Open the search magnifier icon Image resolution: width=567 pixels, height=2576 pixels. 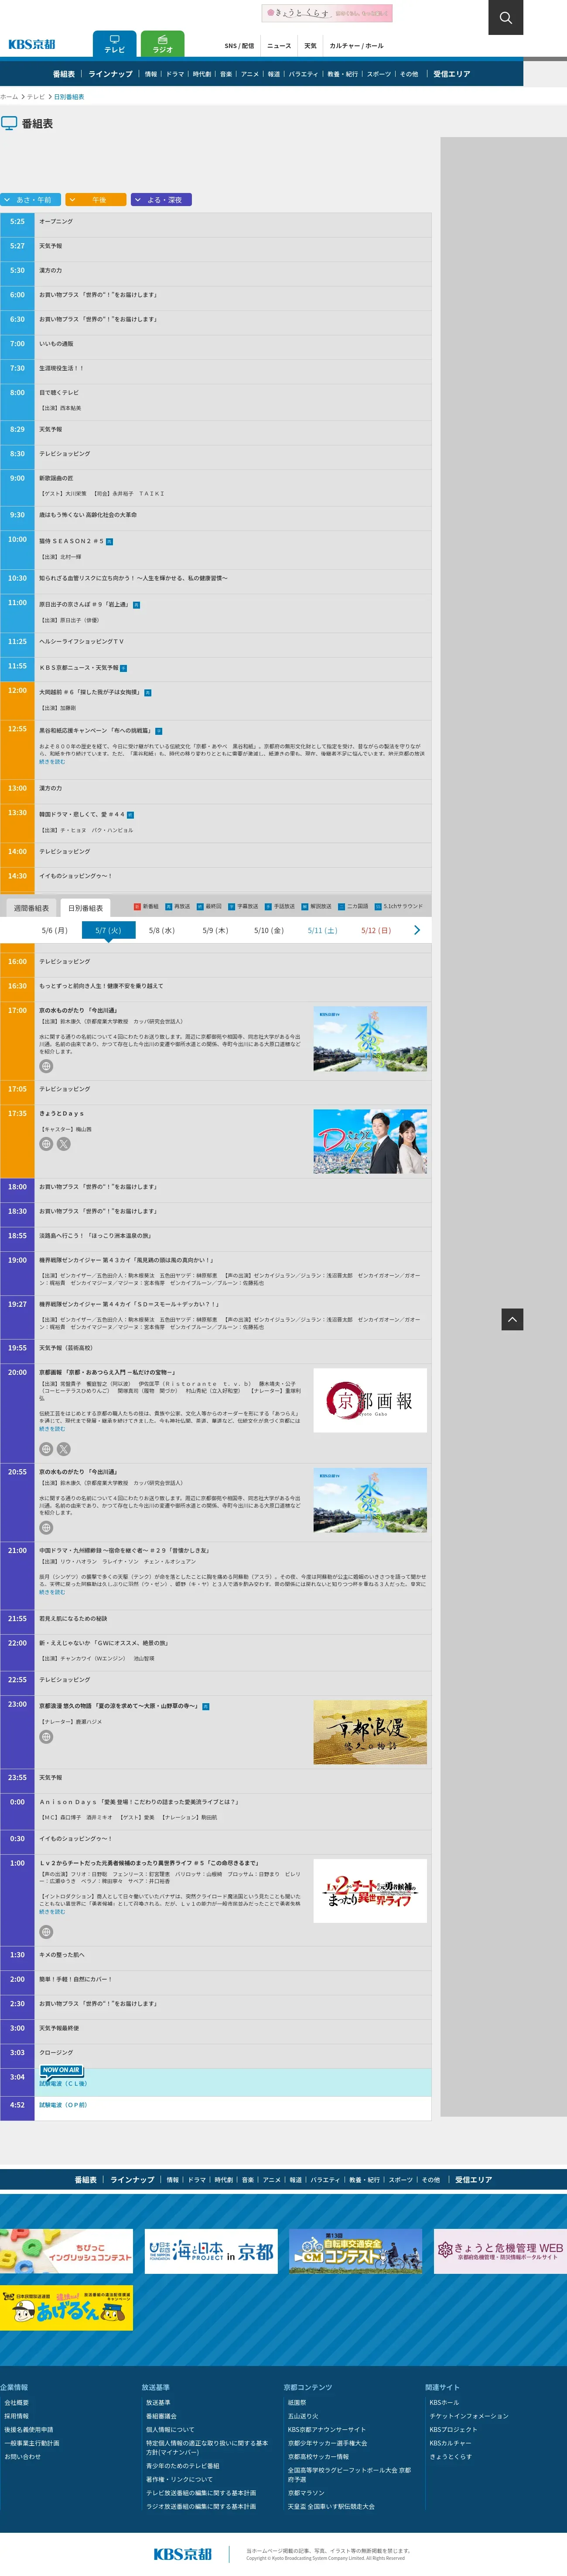click(x=505, y=17)
